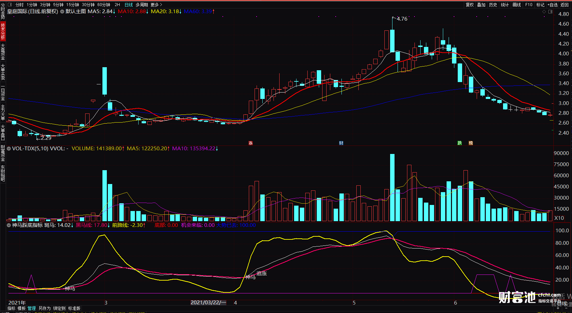
Task: Open the 多周期 multi-period view
Action: tap(142, 5)
